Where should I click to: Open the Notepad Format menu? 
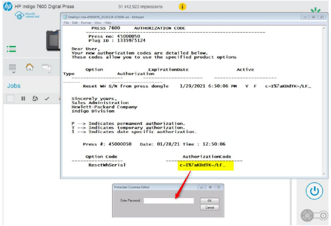pos(86,23)
